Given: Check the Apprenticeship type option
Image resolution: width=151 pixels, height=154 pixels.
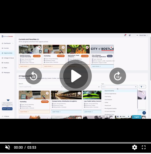Looking at the screenshot, I should [x=103, y=91].
